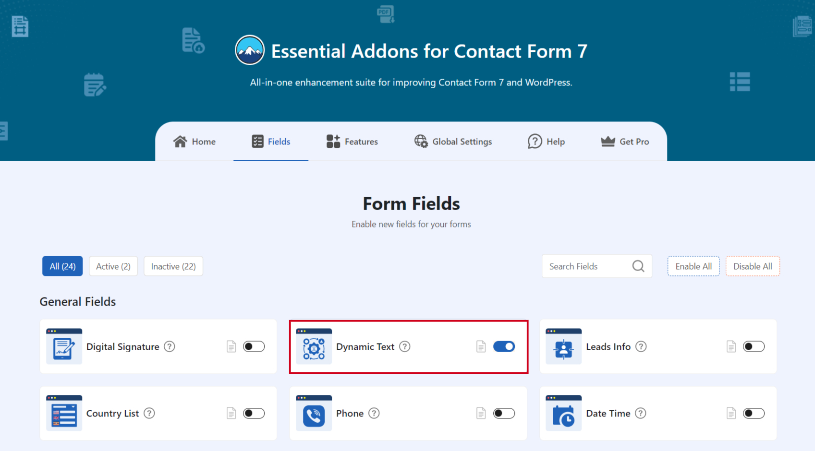Image resolution: width=815 pixels, height=451 pixels.
Task: Filter by Inactive (22) fields
Action: click(x=173, y=266)
